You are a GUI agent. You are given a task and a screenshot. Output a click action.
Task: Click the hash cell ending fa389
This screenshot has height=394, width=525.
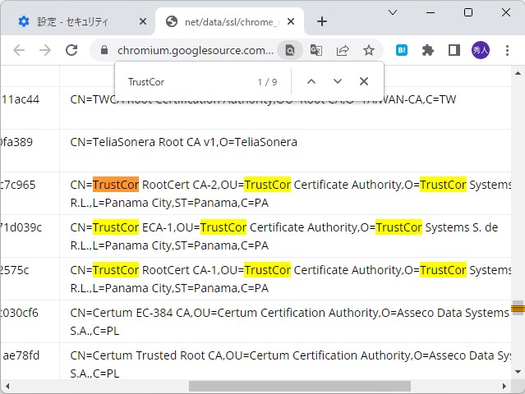(x=16, y=142)
